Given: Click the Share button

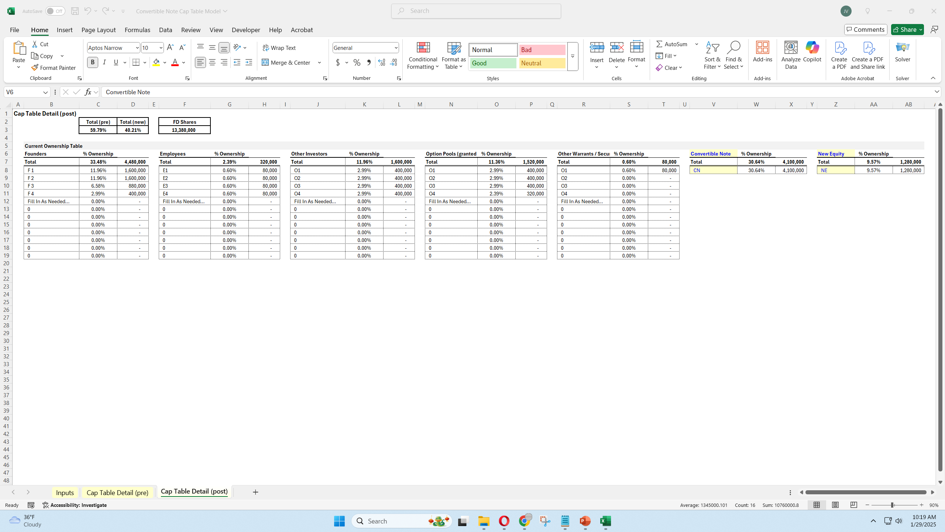Looking at the screenshot, I should (x=907, y=30).
